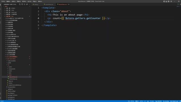This screenshot has width=181, height=102.
Task: Click the green Vue split icon above editor
Action: click(178, 4)
